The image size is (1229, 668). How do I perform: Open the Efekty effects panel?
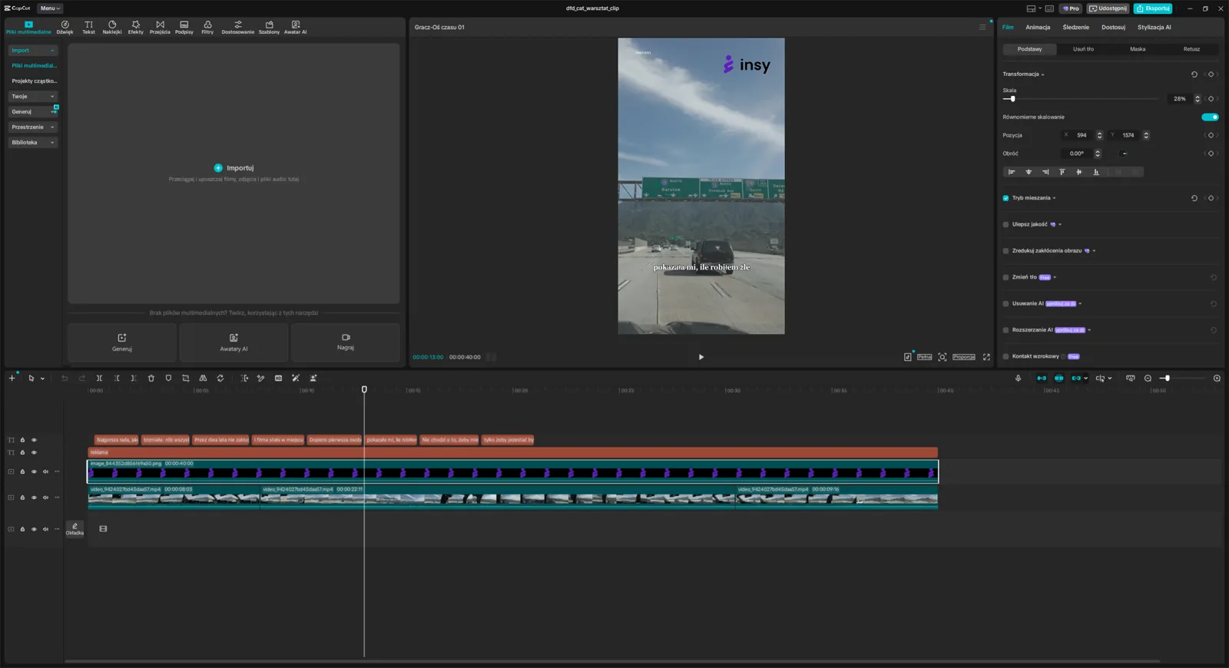pyautogui.click(x=136, y=28)
